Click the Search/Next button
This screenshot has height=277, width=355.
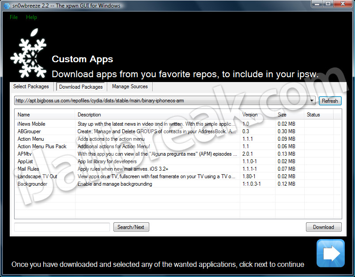click(131, 227)
